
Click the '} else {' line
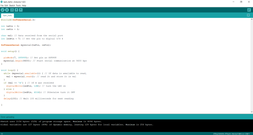[9, 89]
